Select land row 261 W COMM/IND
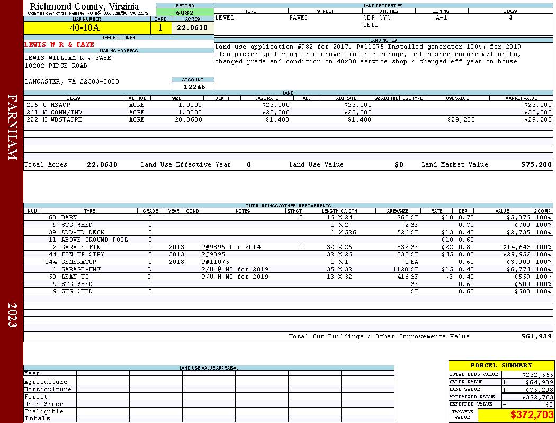The height and width of the screenshot is (423, 556). click(x=288, y=112)
